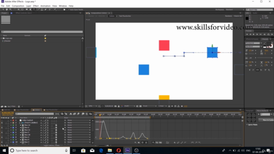Click Move to Custom button
The image size is (274, 154).
pyautogui.click(x=266, y=120)
